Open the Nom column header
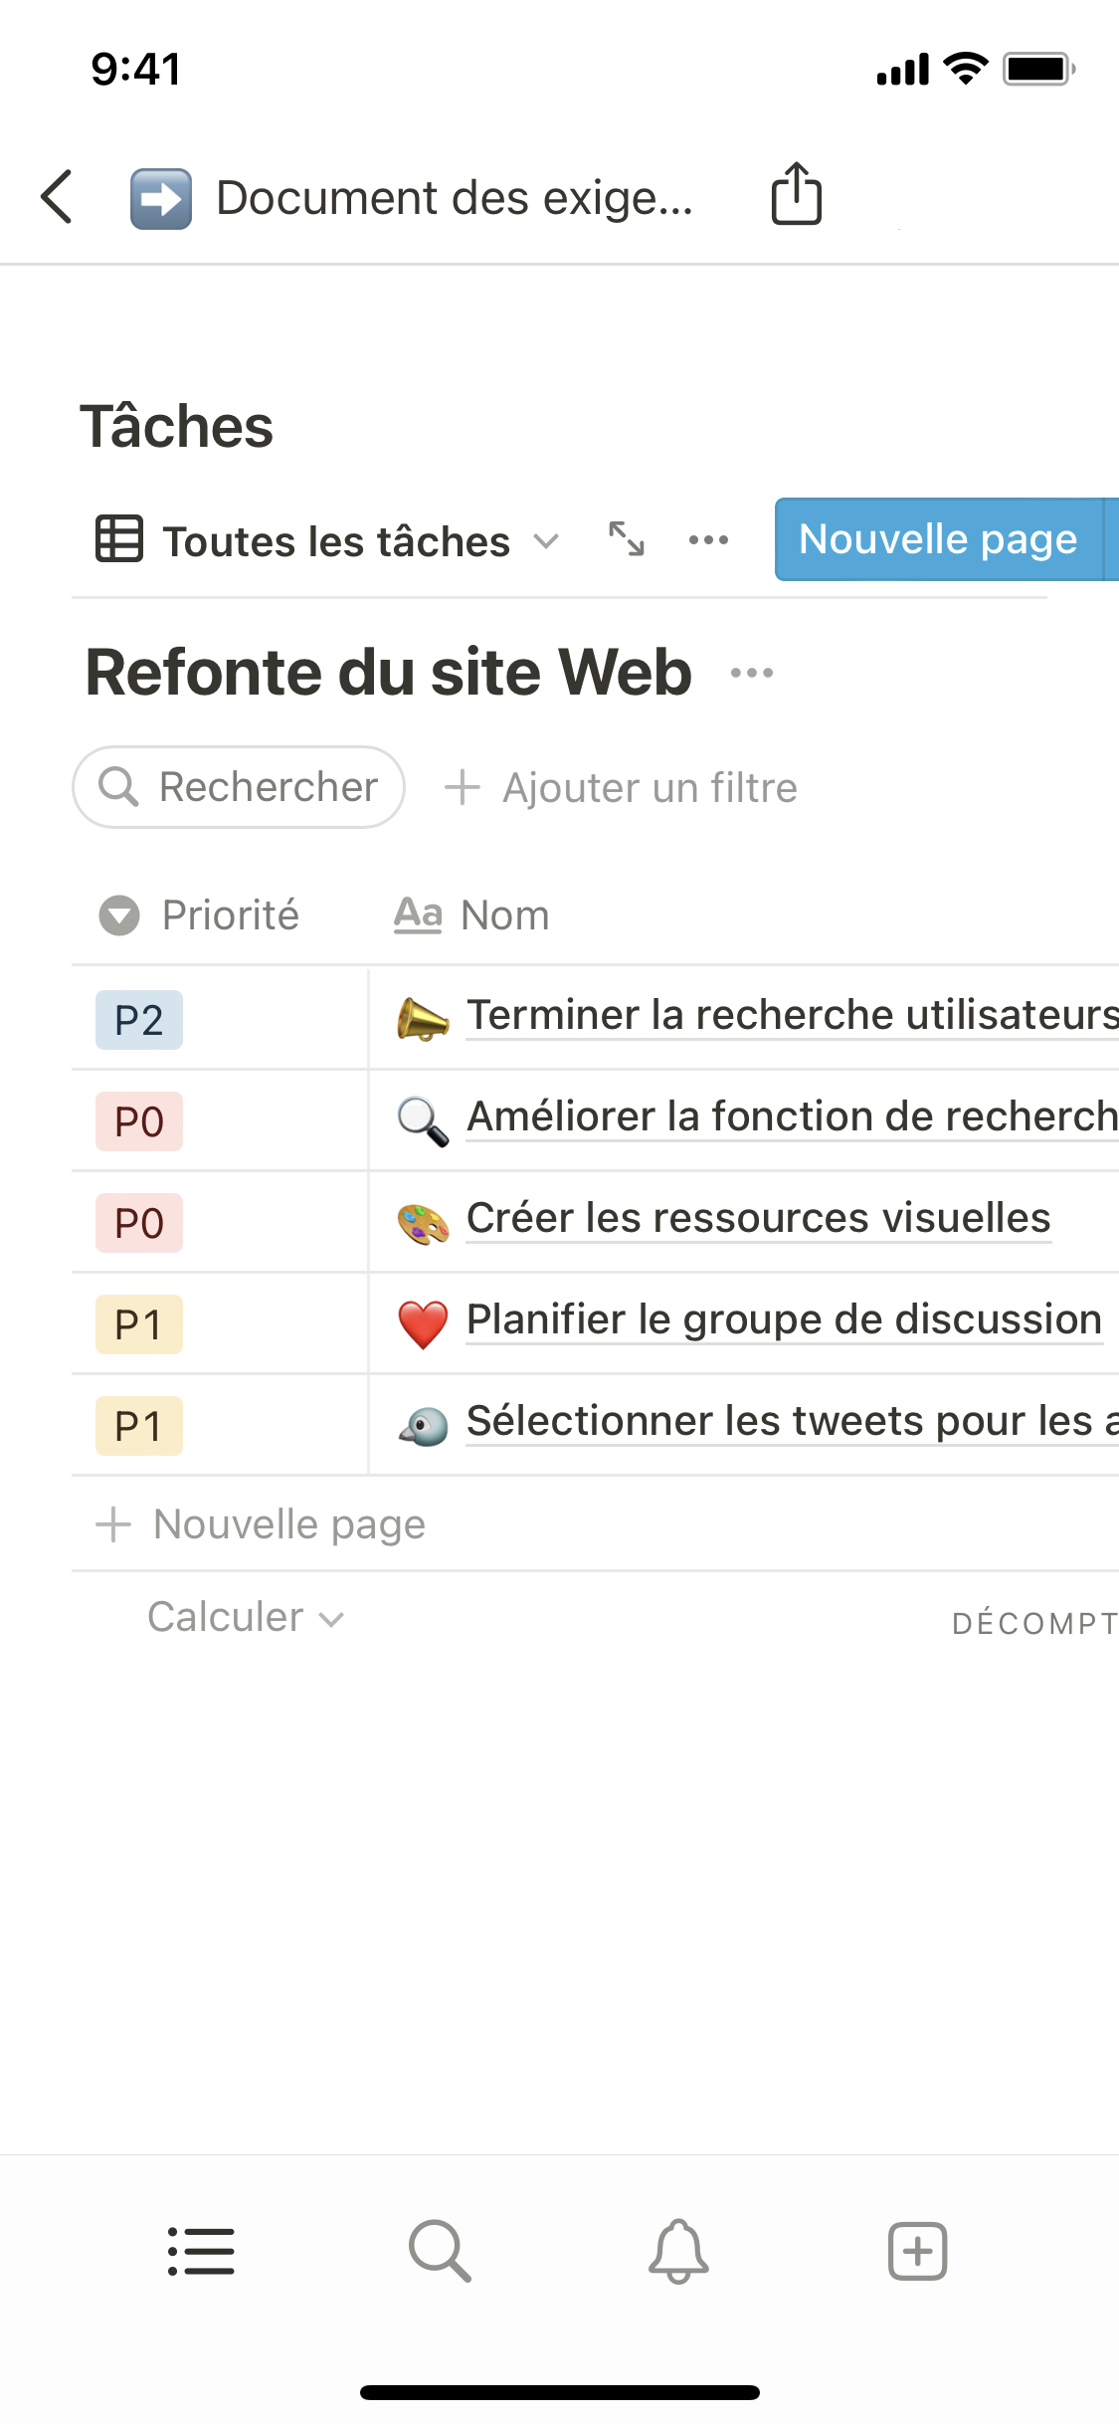The width and height of the screenshot is (1119, 2424). click(x=472, y=915)
